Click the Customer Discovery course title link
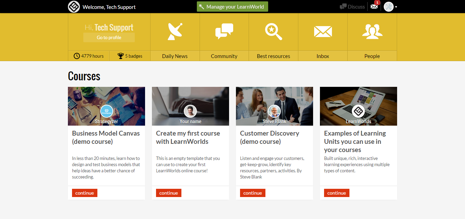This screenshot has width=465, height=219. coord(270,137)
